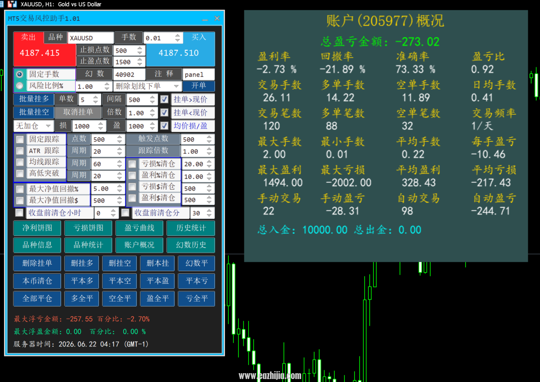This screenshot has width=540, height=382.
Task: Adjust the 单数 stepper value 5
Action: coord(89,100)
